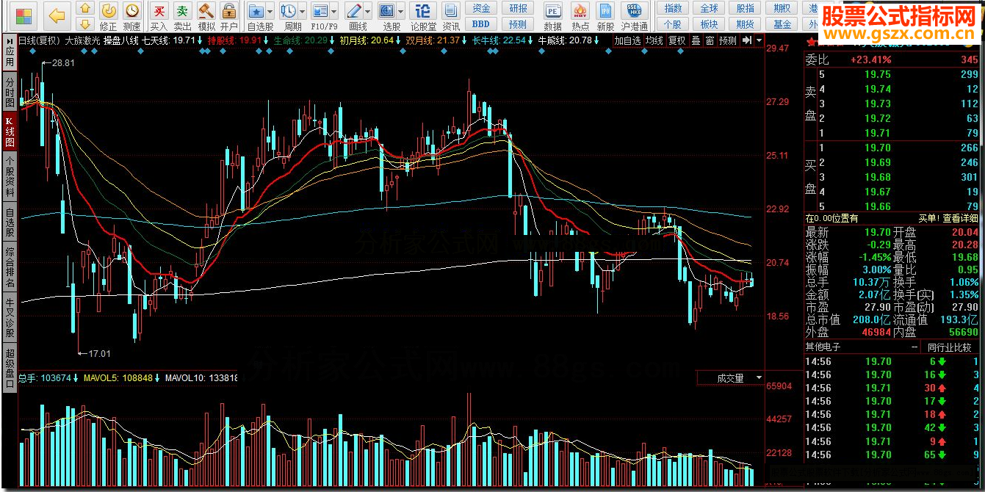Click the 其他电子 industry label
The image size is (985, 492).
823,347
